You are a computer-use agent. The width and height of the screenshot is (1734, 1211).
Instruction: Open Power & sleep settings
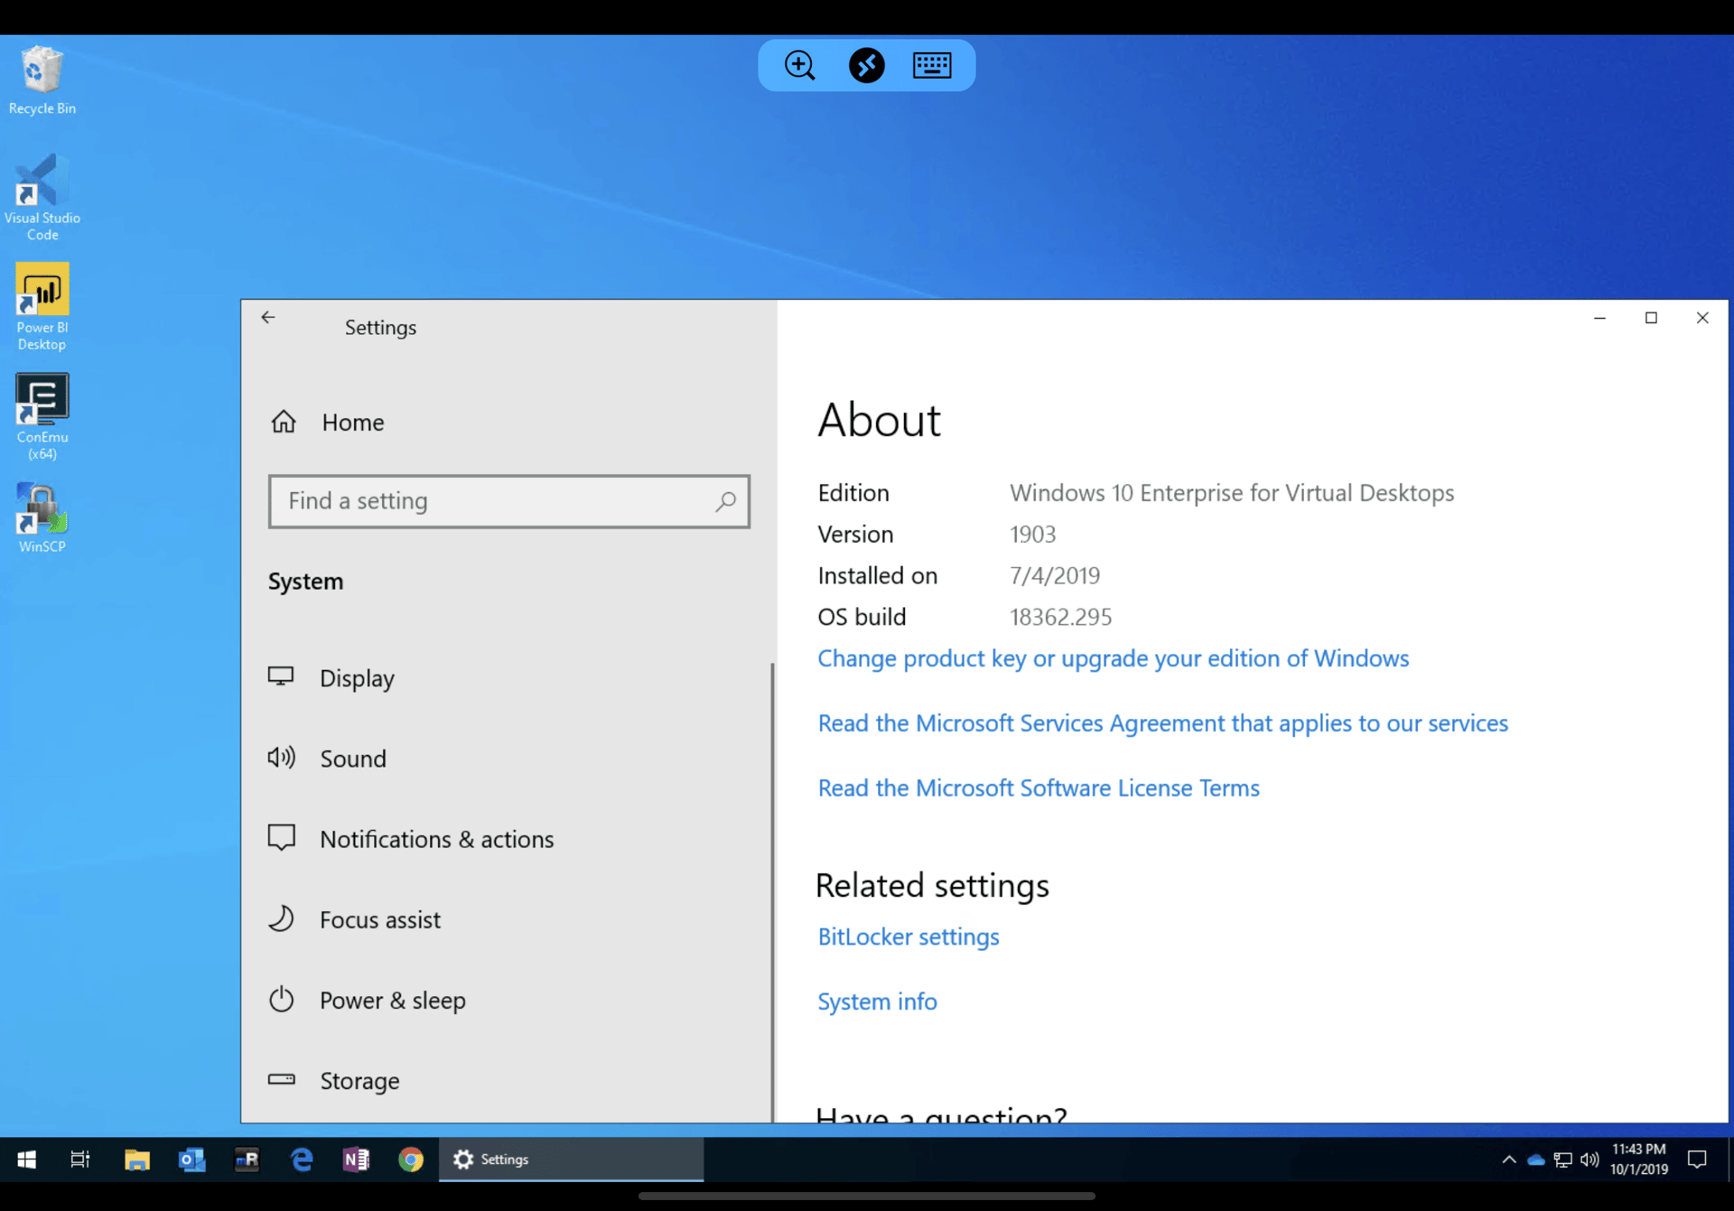(393, 1000)
